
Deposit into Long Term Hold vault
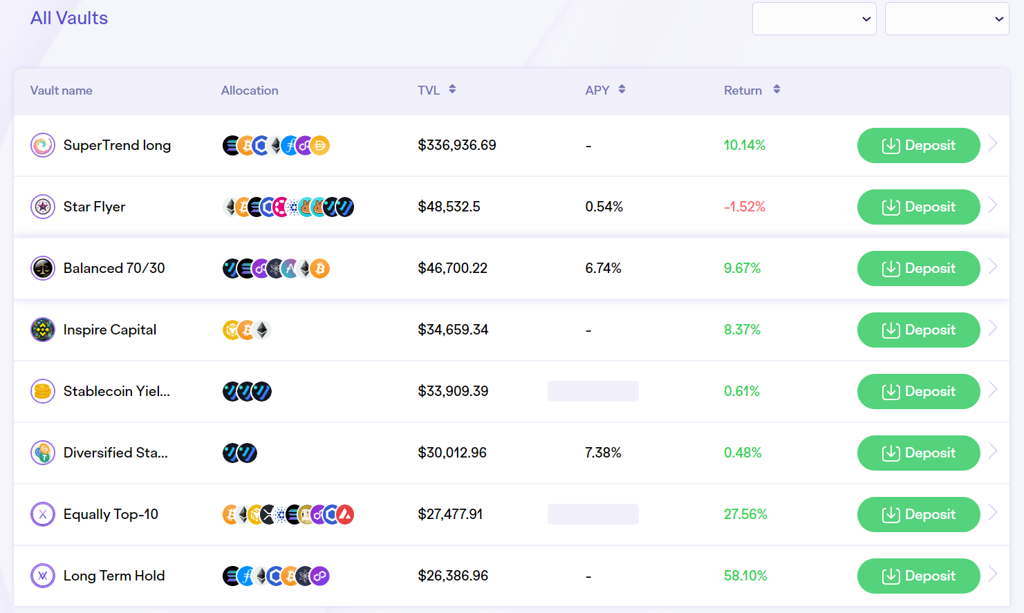[918, 576]
